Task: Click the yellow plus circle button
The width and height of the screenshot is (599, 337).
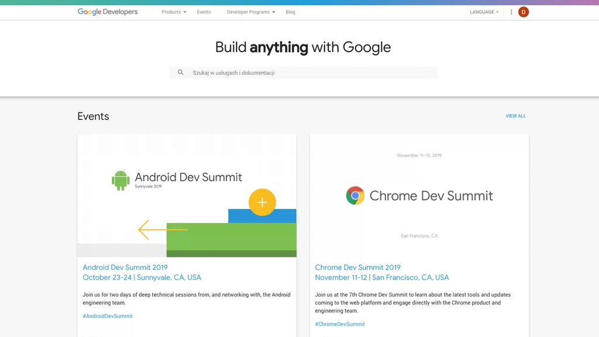Action: [x=262, y=202]
